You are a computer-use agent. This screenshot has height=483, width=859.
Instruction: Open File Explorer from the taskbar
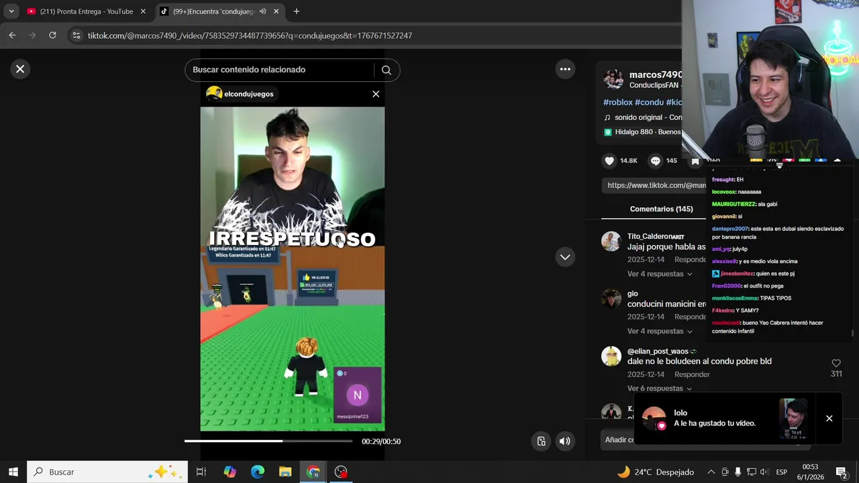pyautogui.click(x=285, y=472)
